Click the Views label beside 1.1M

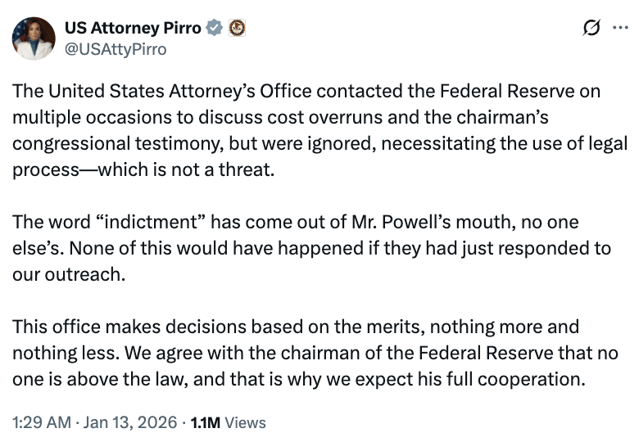click(245, 422)
